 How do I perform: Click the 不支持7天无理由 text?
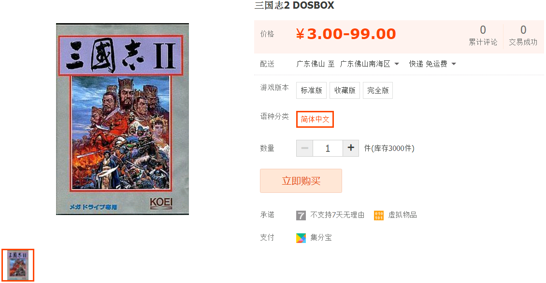[x=337, y=215]
